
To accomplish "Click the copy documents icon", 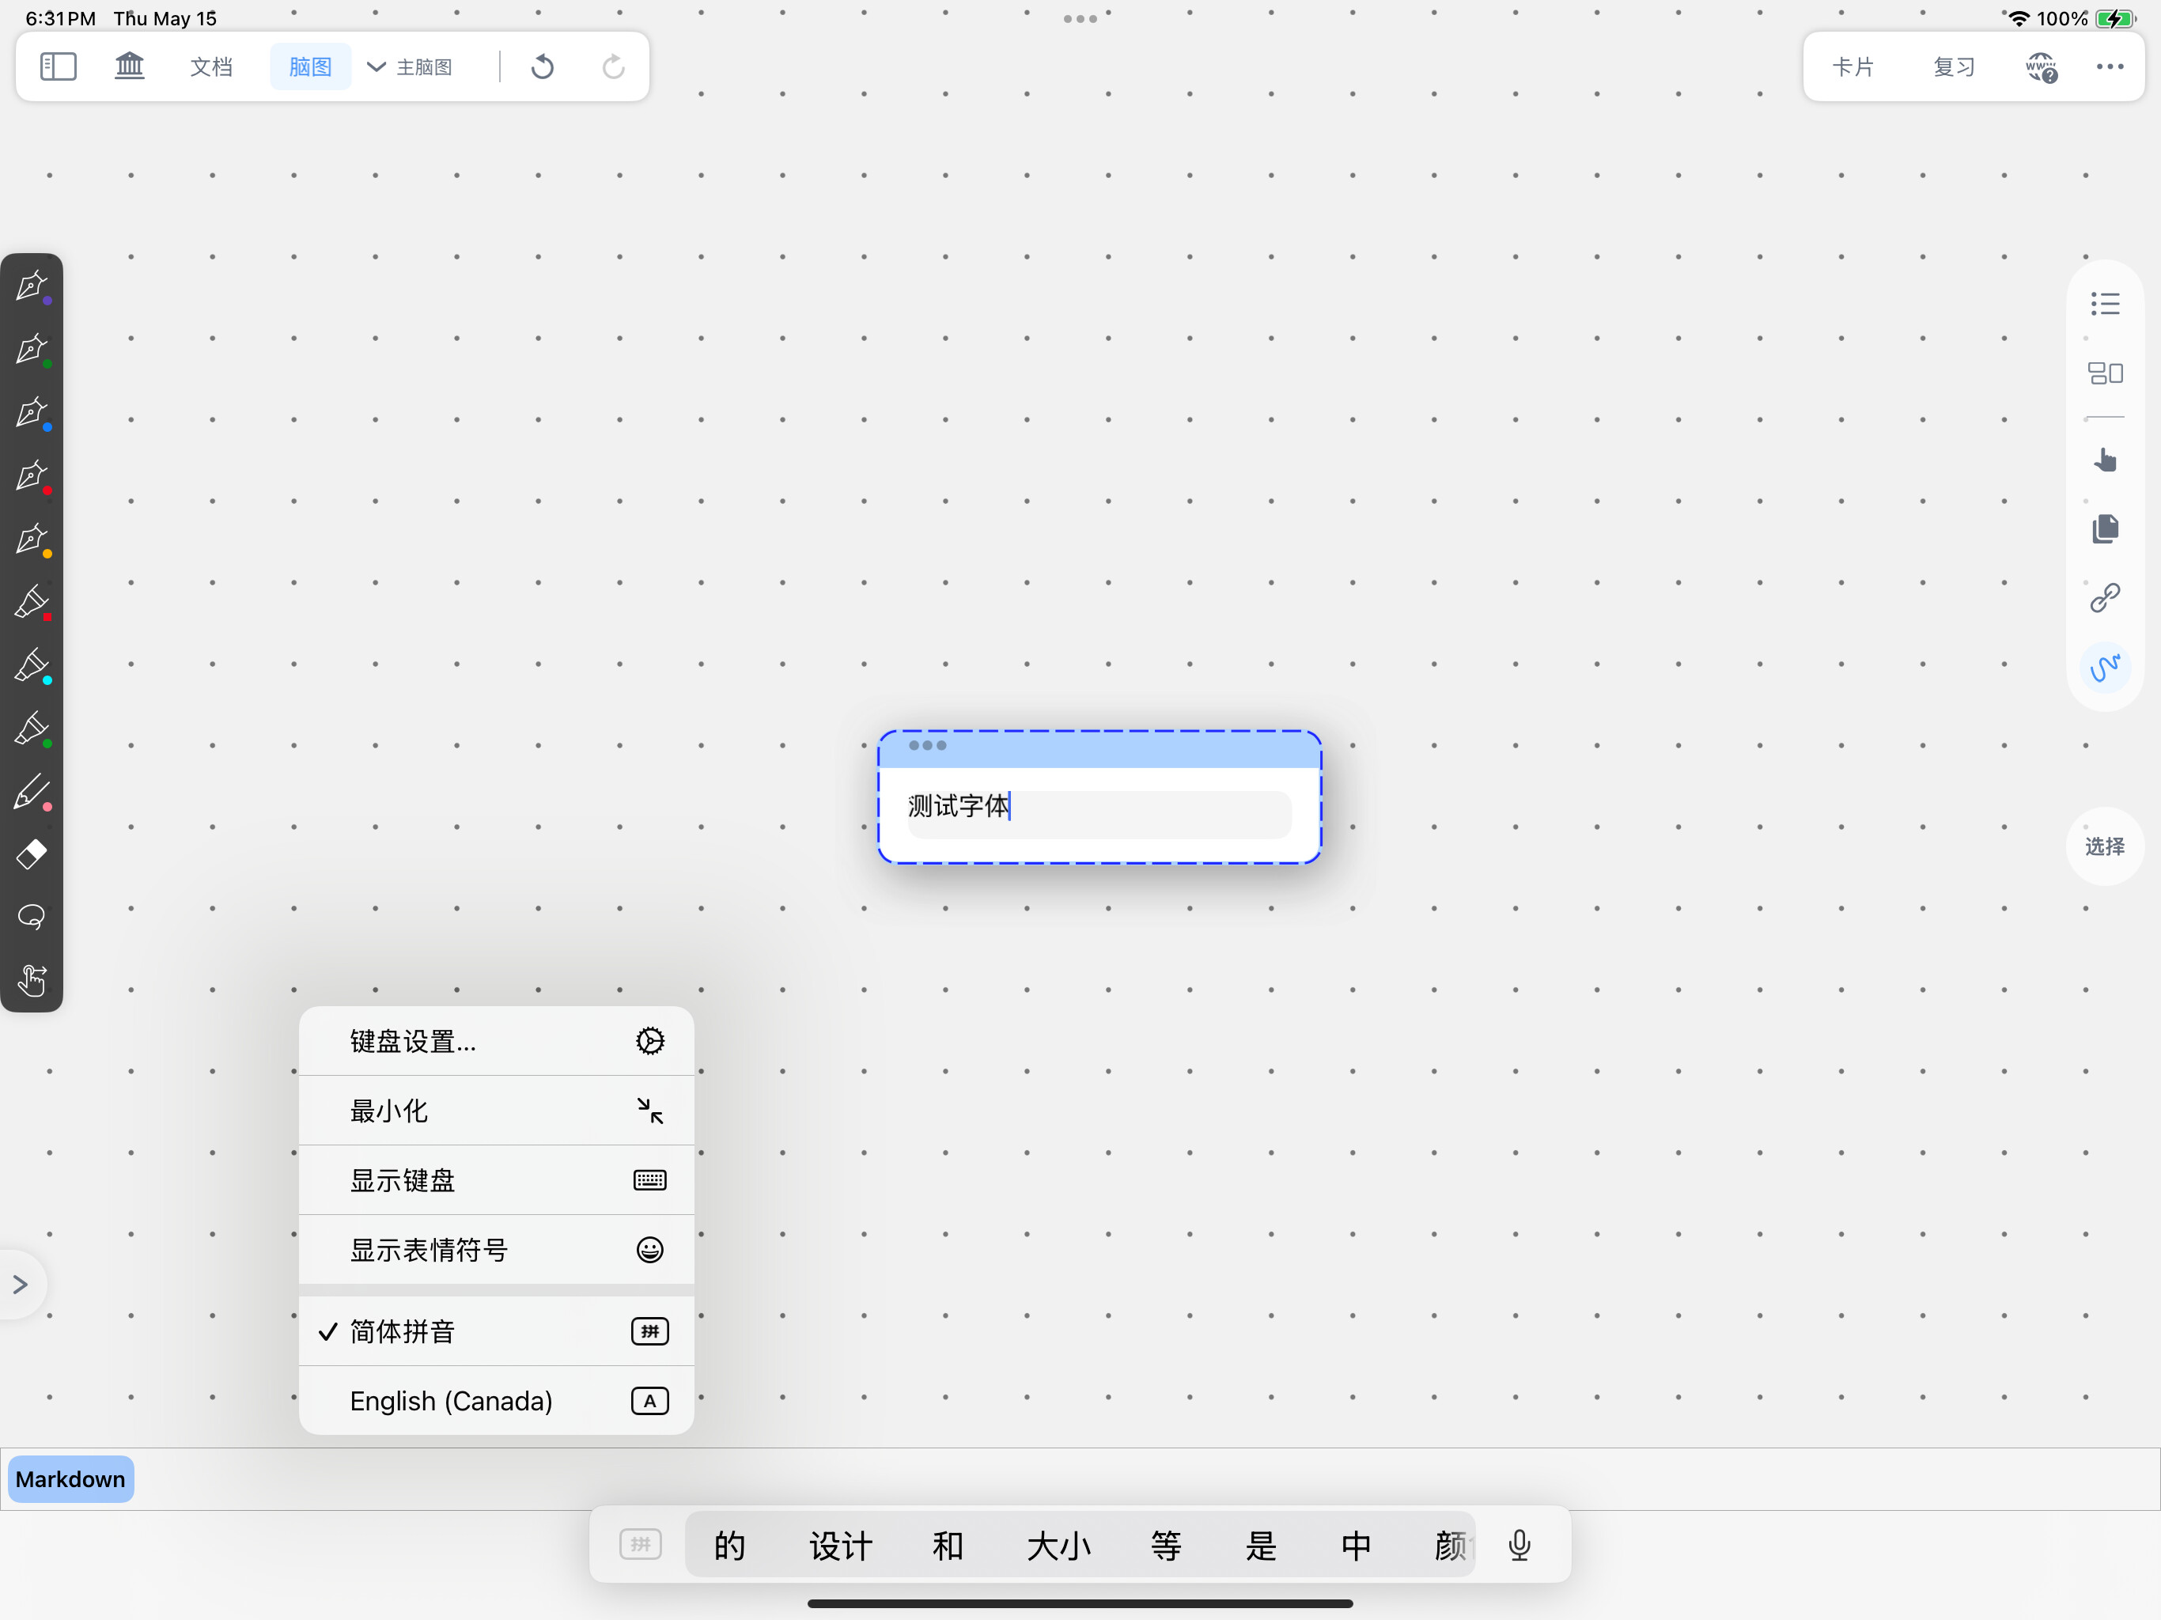I will pyautogui.click(x=2106, y=528).
